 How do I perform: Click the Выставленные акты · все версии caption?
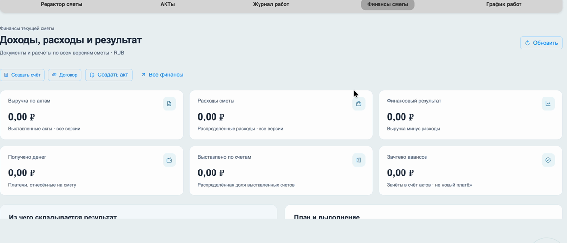click(44, 129)
